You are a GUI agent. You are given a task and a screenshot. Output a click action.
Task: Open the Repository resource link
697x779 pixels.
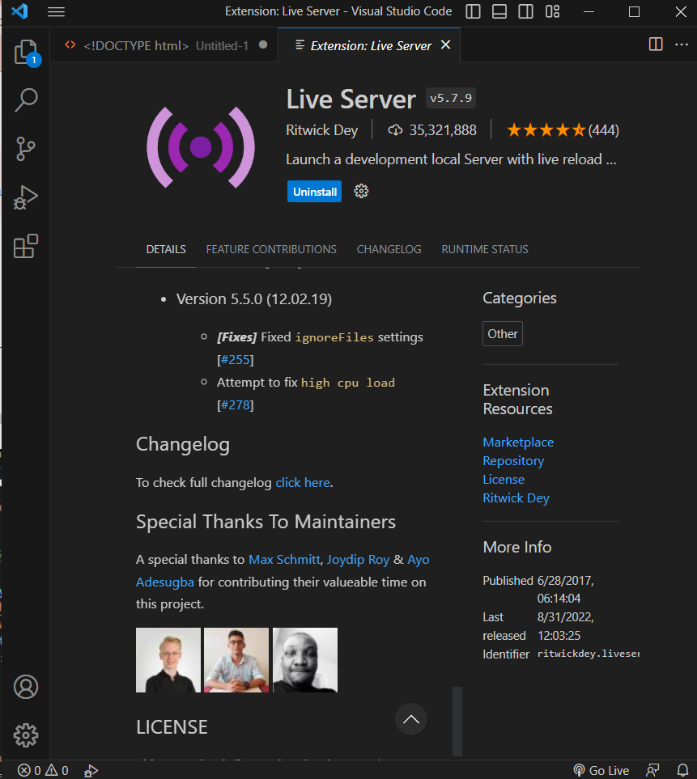[x=513, y=461]
